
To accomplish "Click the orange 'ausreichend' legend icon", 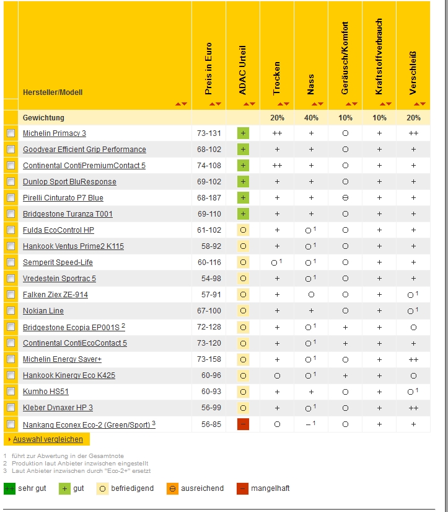I will pos(172,488).
